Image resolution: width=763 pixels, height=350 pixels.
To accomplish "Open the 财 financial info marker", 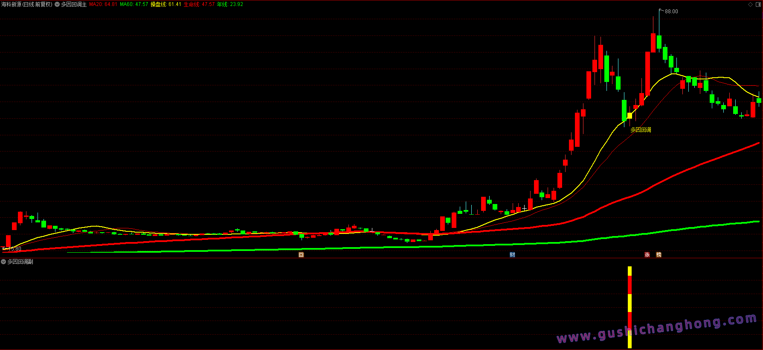I will click(512, 255).
